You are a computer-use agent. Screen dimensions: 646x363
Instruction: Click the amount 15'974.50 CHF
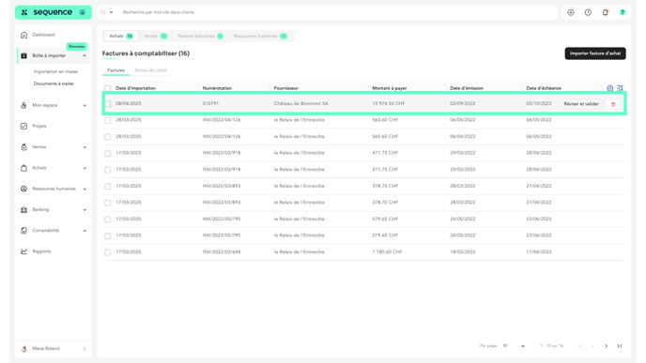pyautogui.click(x=388, y=104)
